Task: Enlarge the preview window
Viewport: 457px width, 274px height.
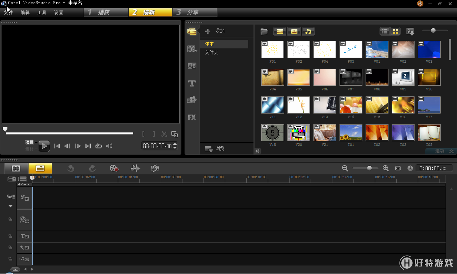Action: [175, 134]
